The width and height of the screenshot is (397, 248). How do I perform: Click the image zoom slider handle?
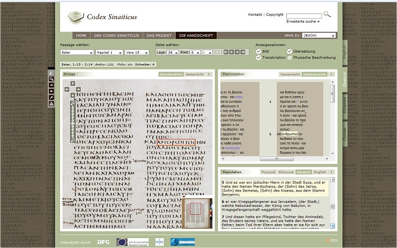(x=72, y=124)
